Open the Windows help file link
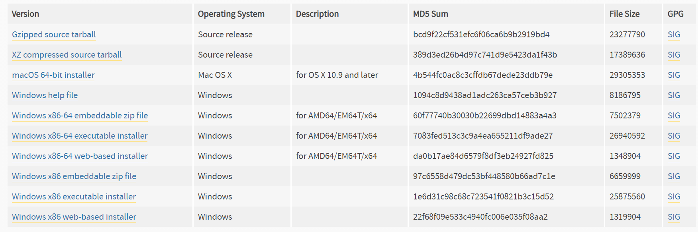Screen dimensions: 698x232 click(x=45, y=95)
